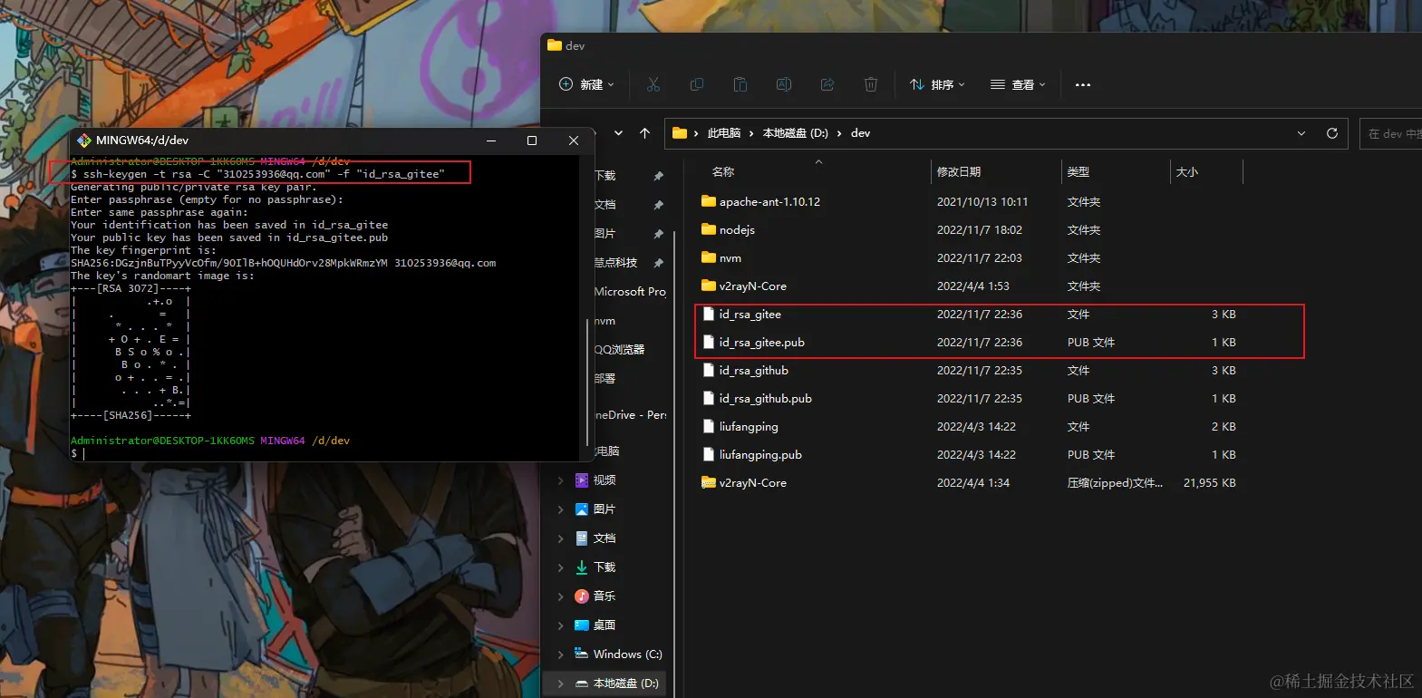Click the Rename icon in Explorer toolbar
The height and width of the screenshot is (698, 1422).
pyautogui.click(x=784, y=84)
